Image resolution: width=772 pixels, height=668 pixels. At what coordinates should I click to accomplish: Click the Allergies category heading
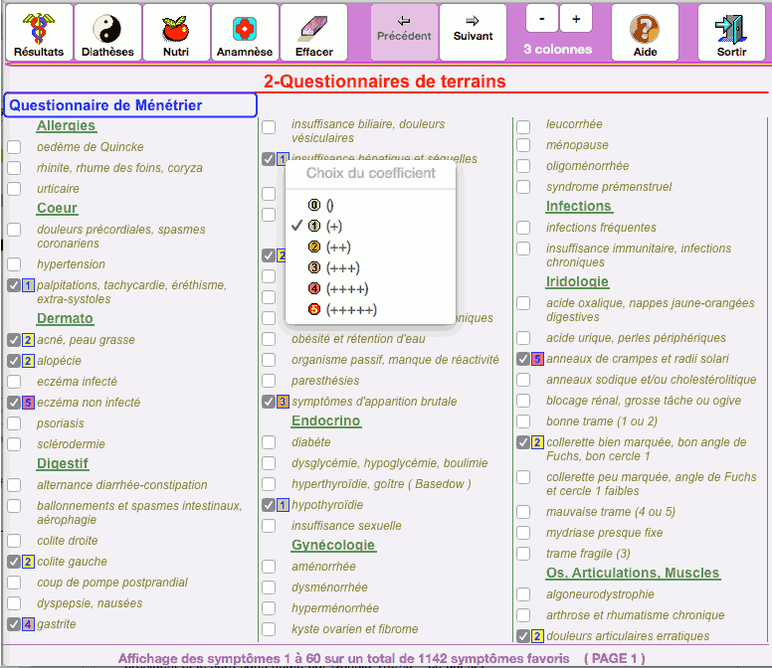pyautogui.click(x=67, y=126)
